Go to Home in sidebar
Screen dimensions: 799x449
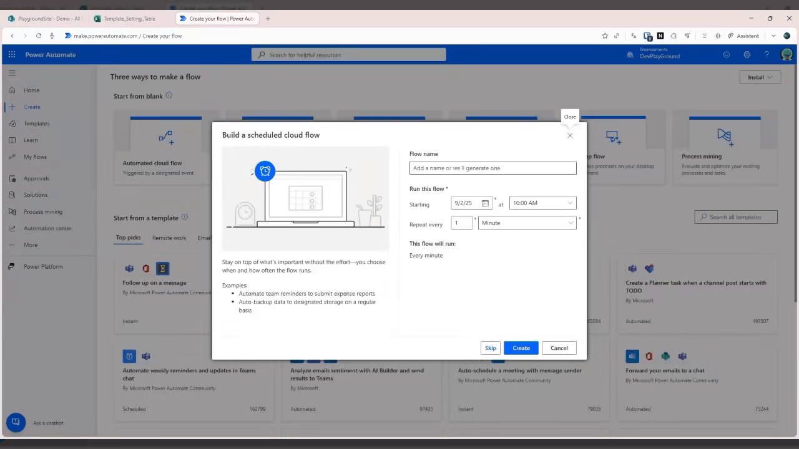[31, 90]
